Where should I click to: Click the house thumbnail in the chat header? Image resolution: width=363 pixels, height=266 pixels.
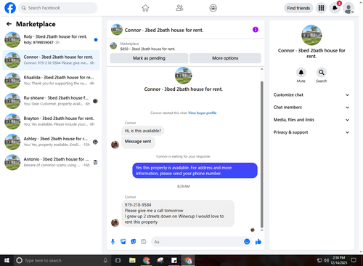click(117, 30)
